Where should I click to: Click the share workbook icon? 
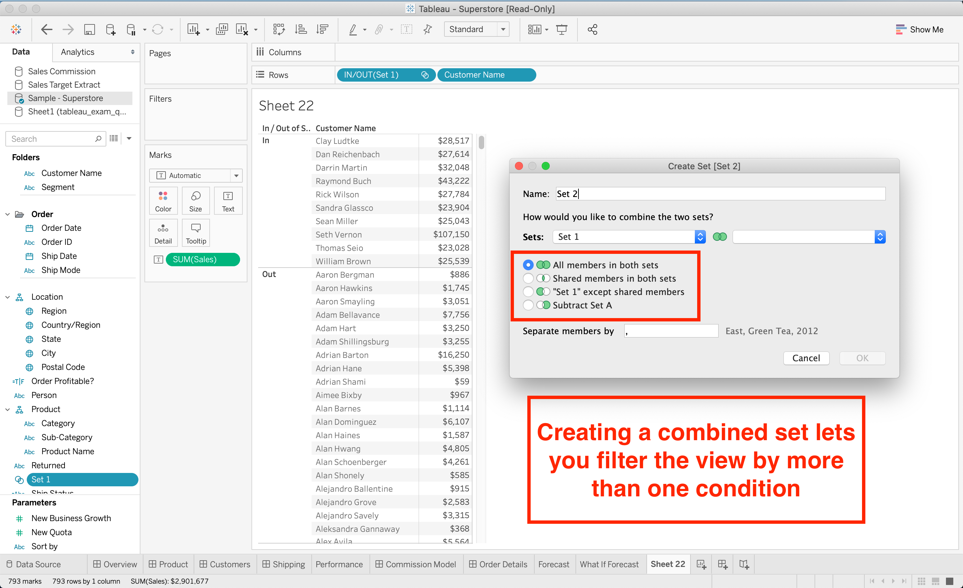592,29
